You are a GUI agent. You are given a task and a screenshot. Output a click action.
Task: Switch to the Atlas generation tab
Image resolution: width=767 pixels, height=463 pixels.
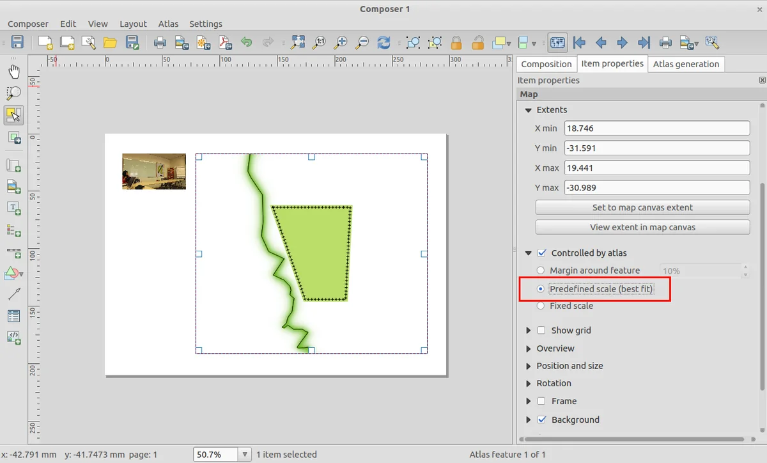pos(686,64)
